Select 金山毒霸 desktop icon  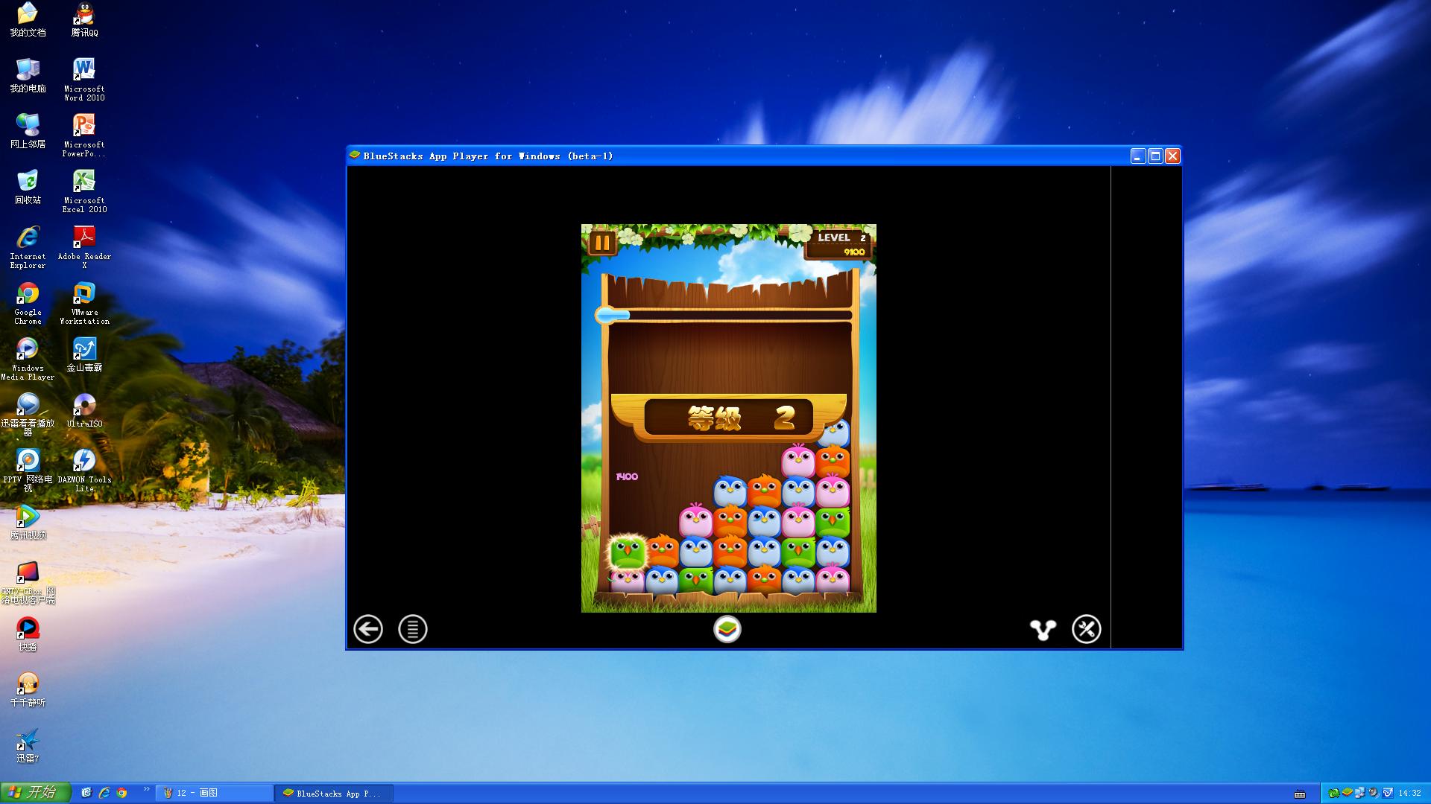[x=84, y=354]
